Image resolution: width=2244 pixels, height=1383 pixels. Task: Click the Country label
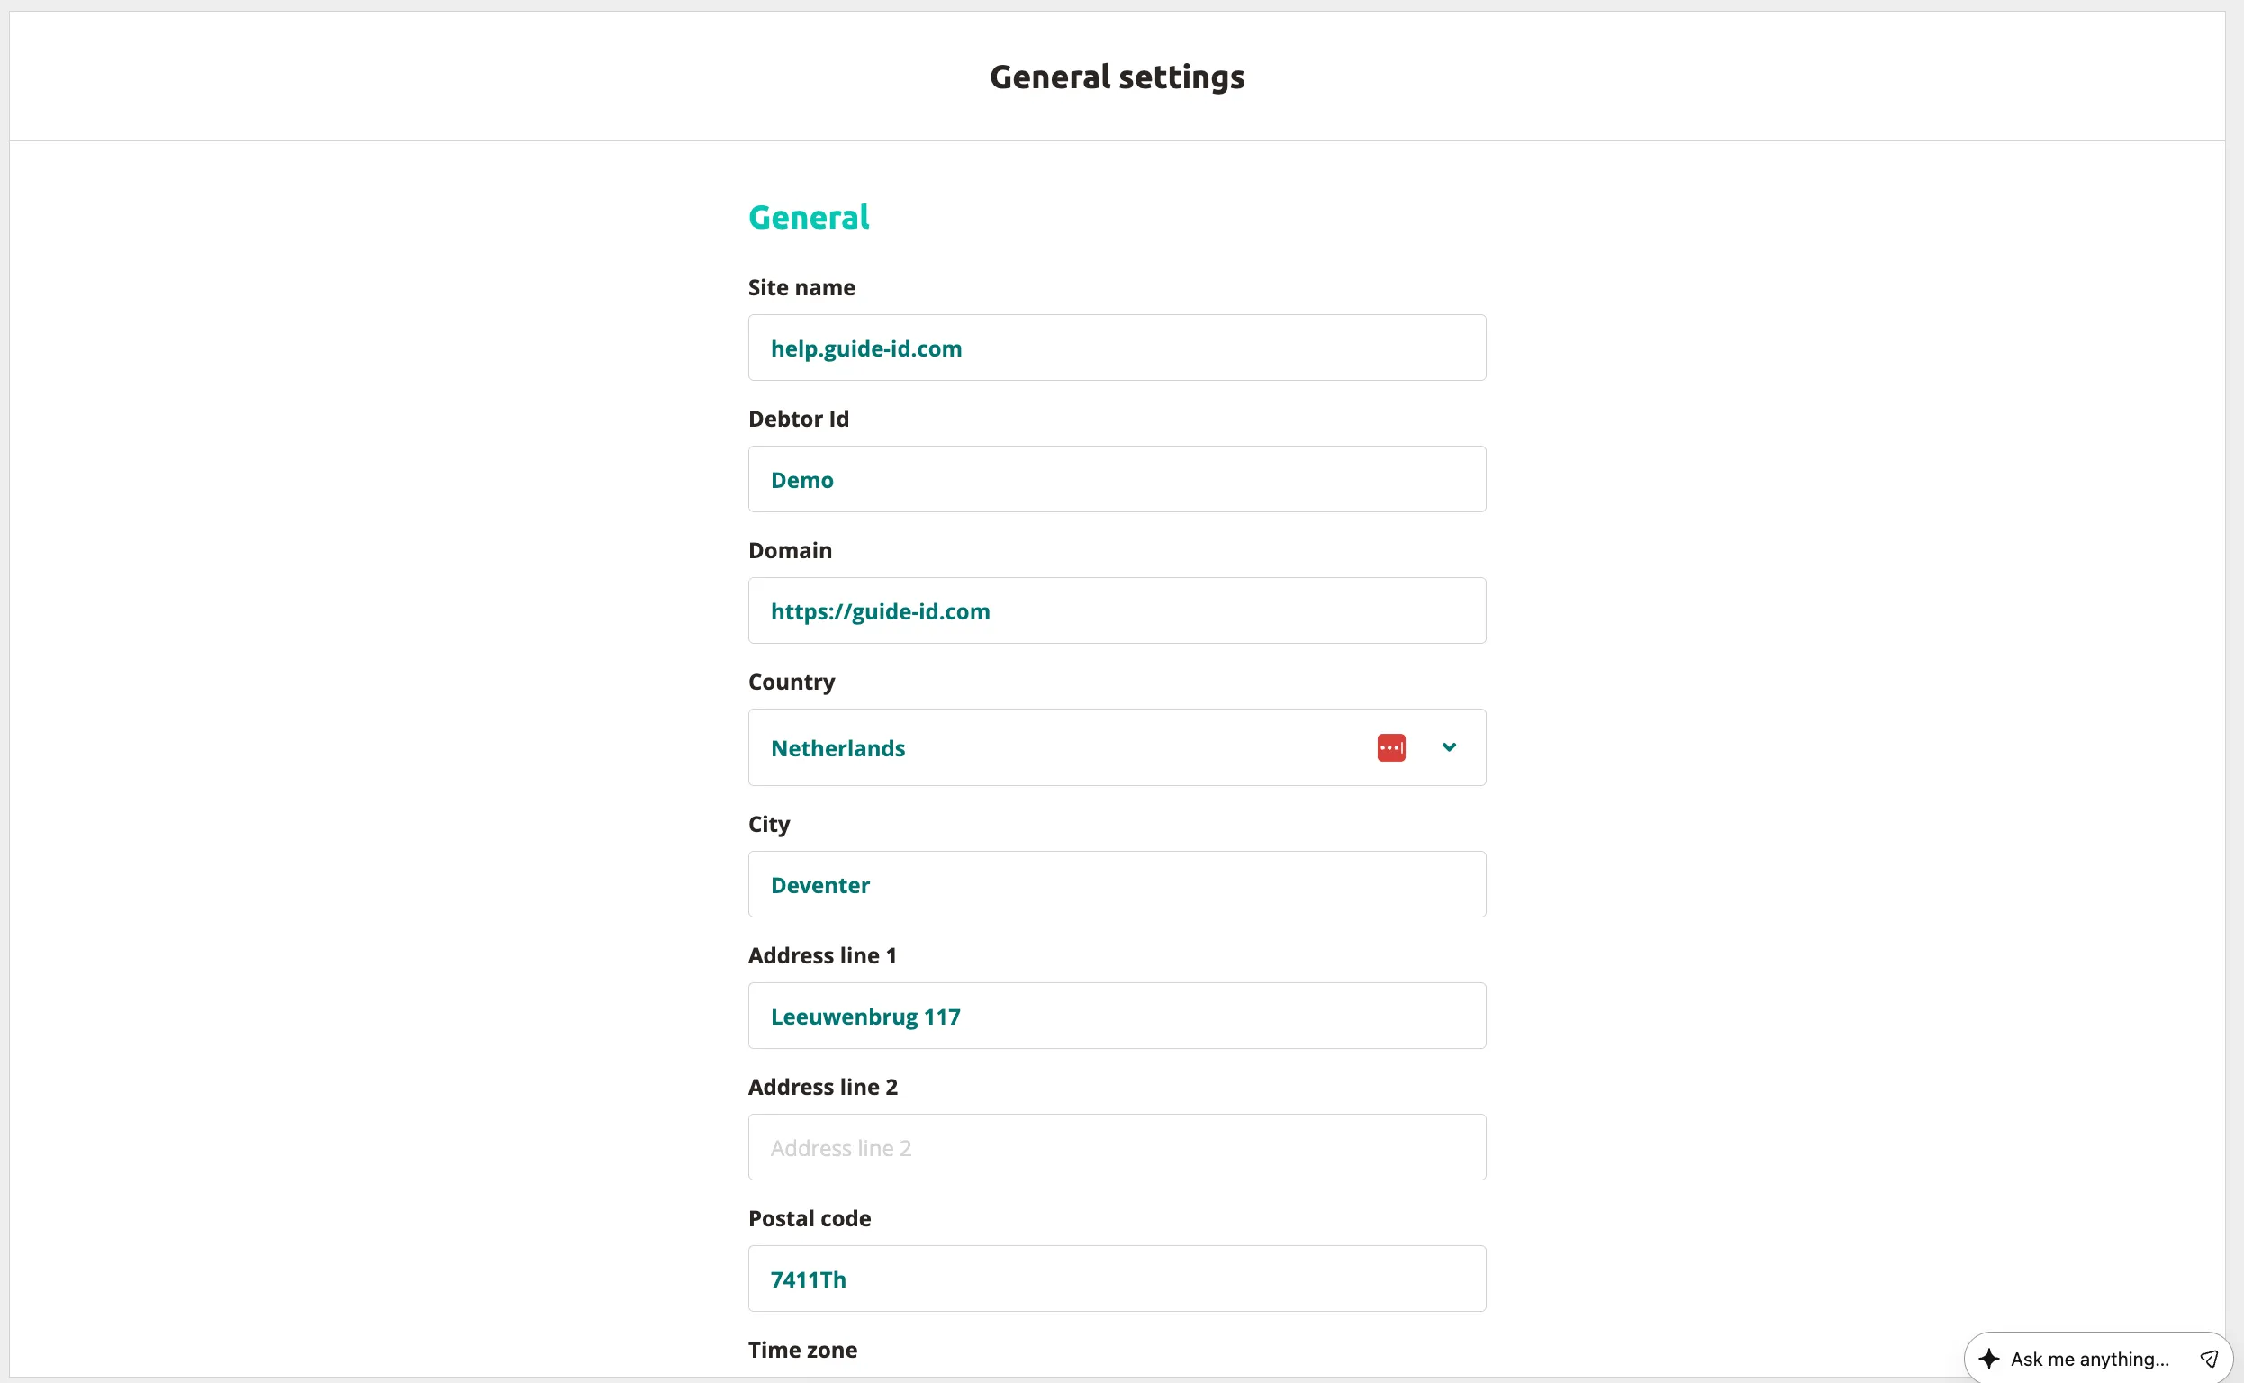(792, 682)
